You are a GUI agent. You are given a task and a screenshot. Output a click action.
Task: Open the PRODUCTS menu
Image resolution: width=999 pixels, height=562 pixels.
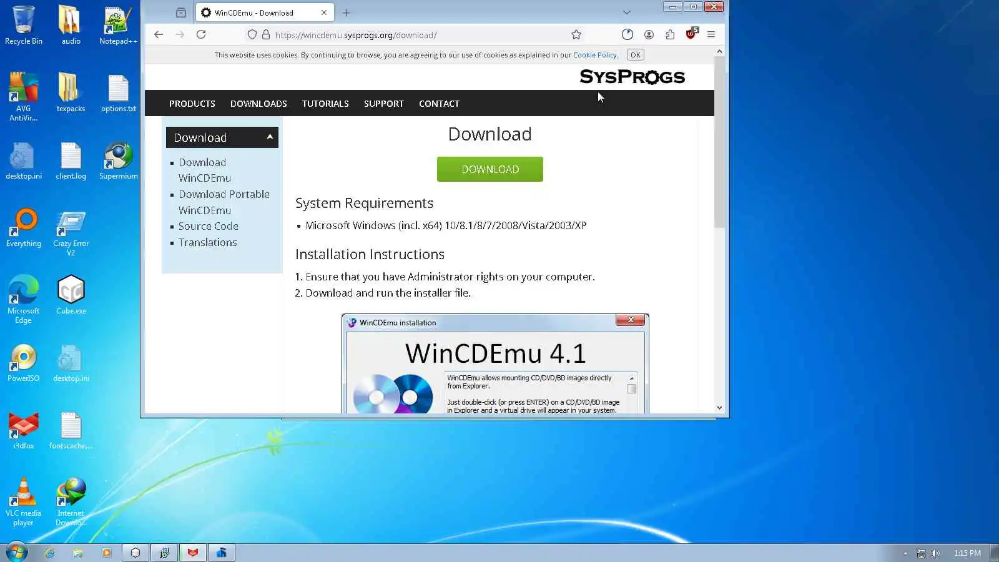pos(192,104)
